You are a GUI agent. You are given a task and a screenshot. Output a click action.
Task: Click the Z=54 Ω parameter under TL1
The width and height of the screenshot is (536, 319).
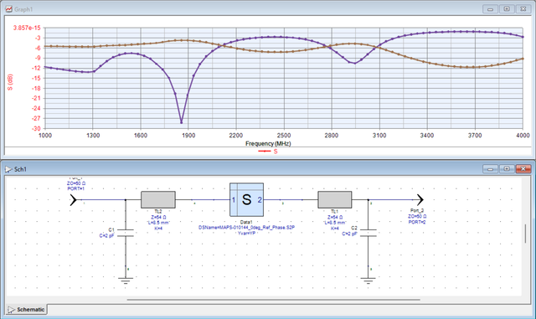pyautogui.click(x=335, y=217)
